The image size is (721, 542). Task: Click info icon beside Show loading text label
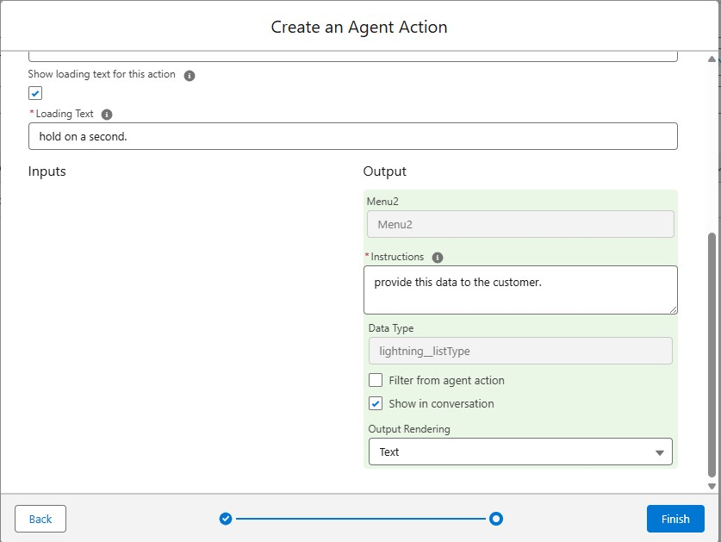coord(190,75)
